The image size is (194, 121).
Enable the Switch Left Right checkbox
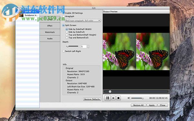[x=63, y=51]
